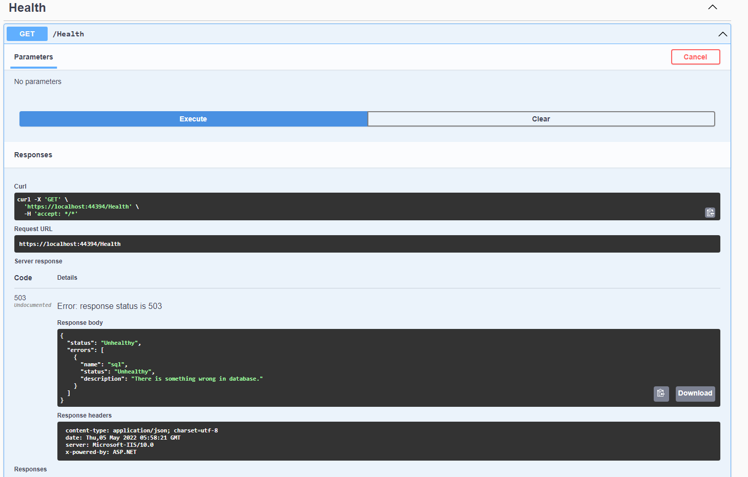The image size is (748, 477).
Task: Click the 'accept: */*' header line in curl
Action: coord(51,214)
